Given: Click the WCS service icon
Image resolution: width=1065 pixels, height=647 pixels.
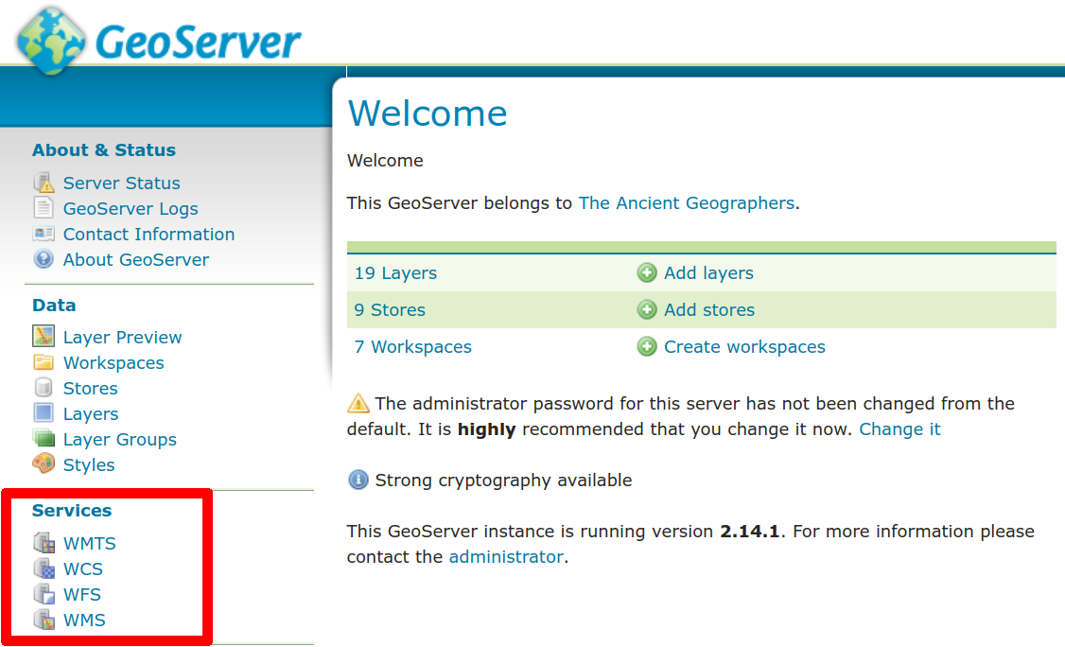Looking at the screenshot, I should [x=44, y=568].
